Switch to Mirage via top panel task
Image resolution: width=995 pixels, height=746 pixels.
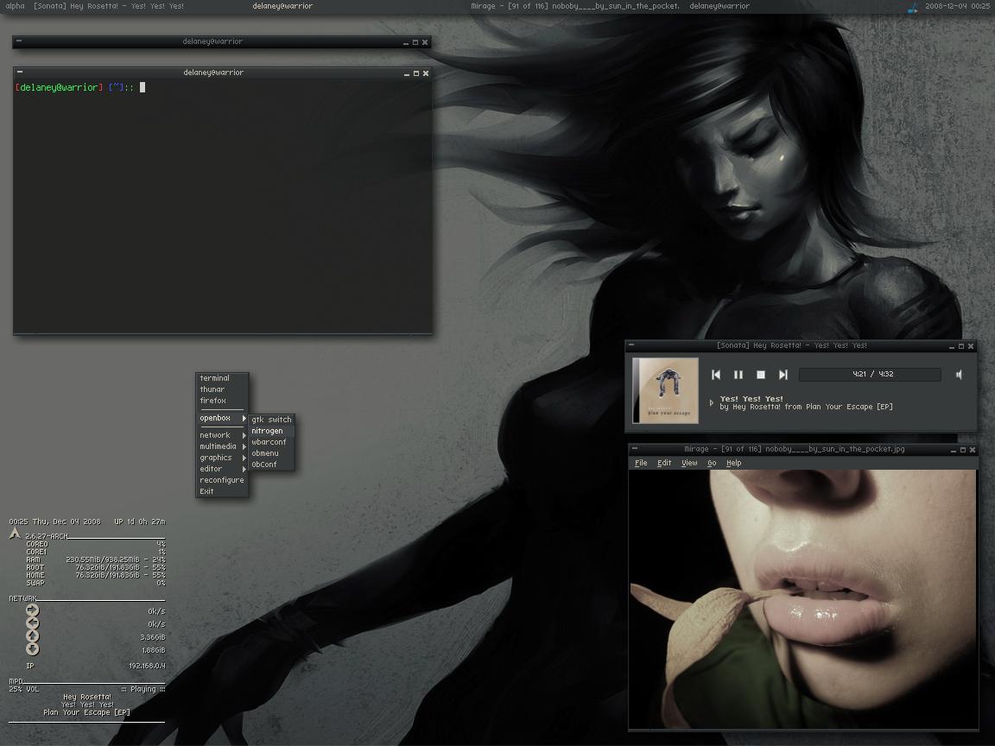pyautogui.click(x=574, y=6)
